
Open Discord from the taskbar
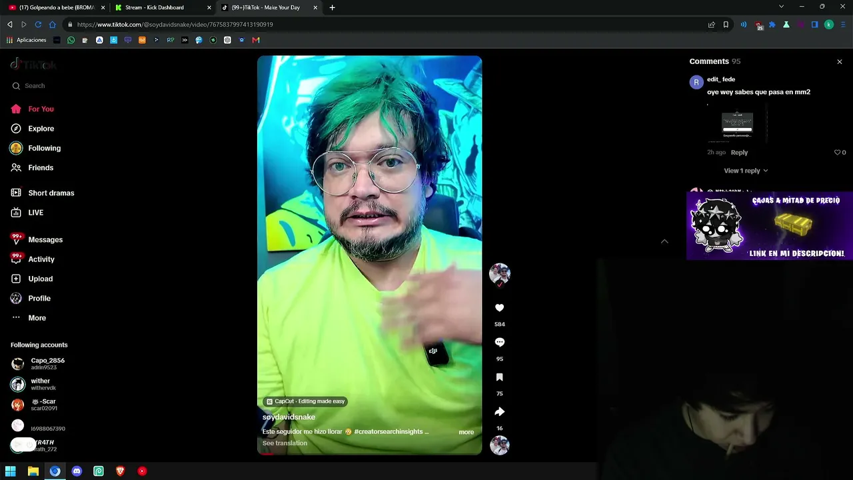click(x=77, y=471)
